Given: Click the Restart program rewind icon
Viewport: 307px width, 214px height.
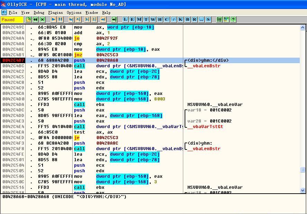Looking at the screenshot, I should pyautogui.click(x=36, y=20).
